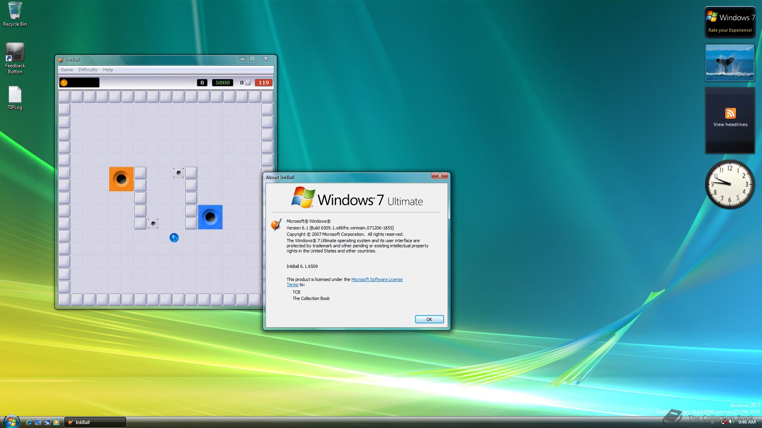Screen dimensions: 762x428
Task: Click the gray block counter icon in the InkBall toolbar
Action: 248,82
